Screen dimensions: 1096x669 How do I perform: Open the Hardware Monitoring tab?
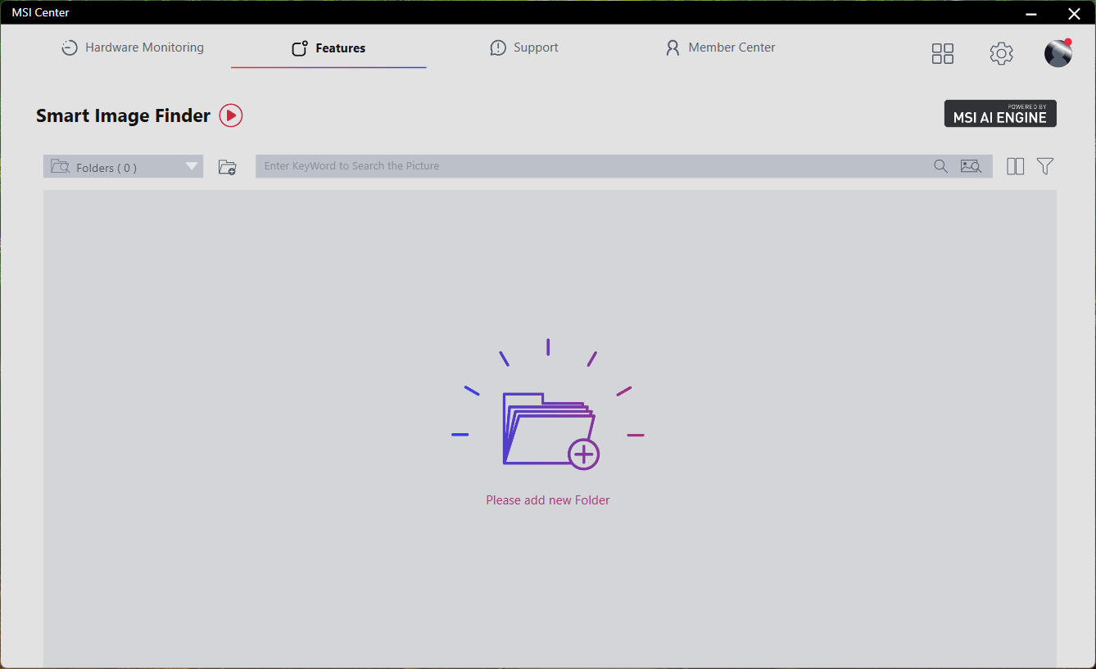click(x=133, y=47)
